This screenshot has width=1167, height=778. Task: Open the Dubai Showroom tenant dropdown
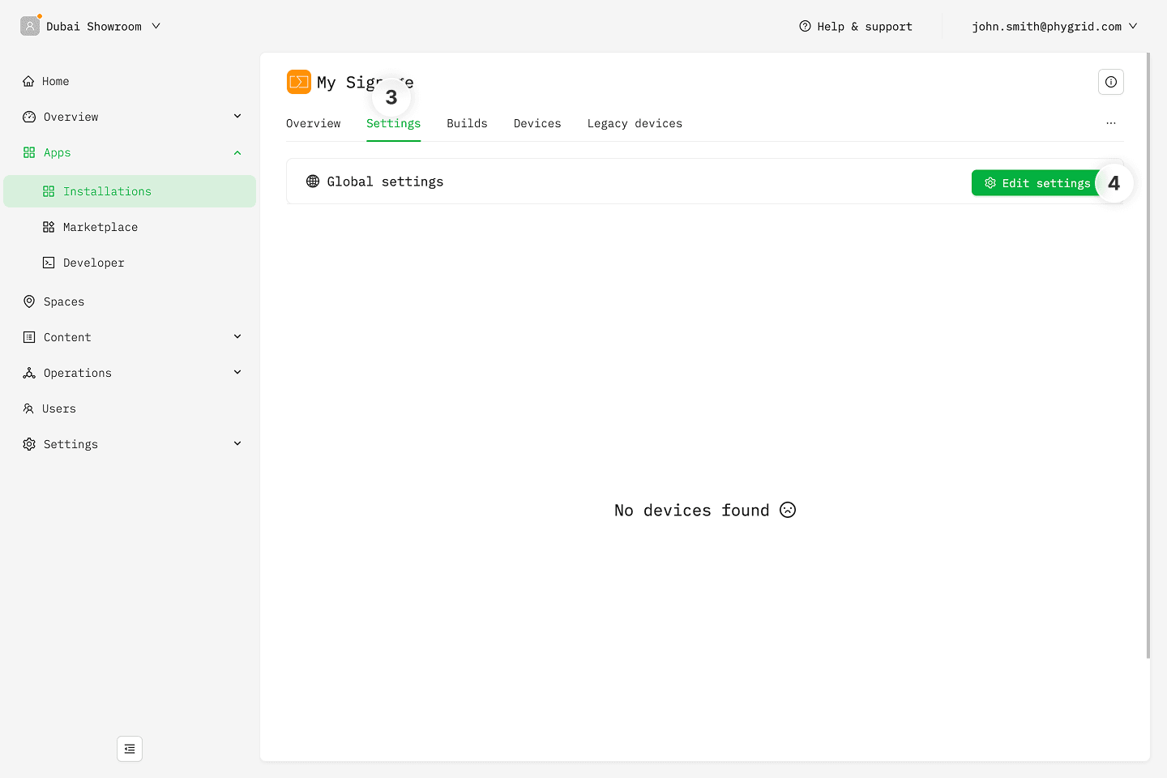coord(92,26)
